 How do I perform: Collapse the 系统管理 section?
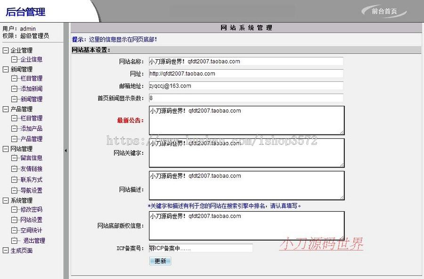(7, 200)
